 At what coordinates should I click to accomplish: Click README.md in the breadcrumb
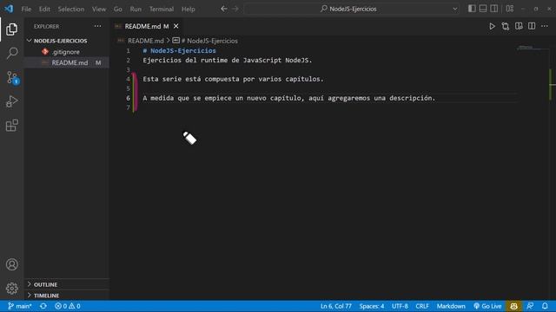[x=146, y=41]
